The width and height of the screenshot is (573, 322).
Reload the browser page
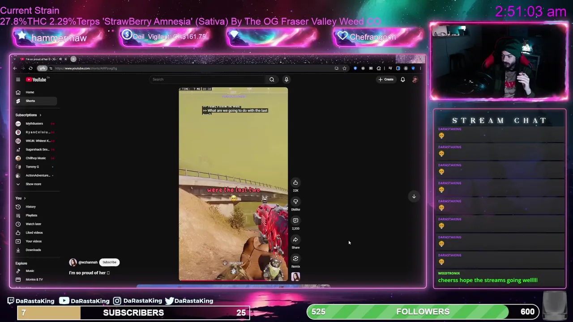click(30, 68)
